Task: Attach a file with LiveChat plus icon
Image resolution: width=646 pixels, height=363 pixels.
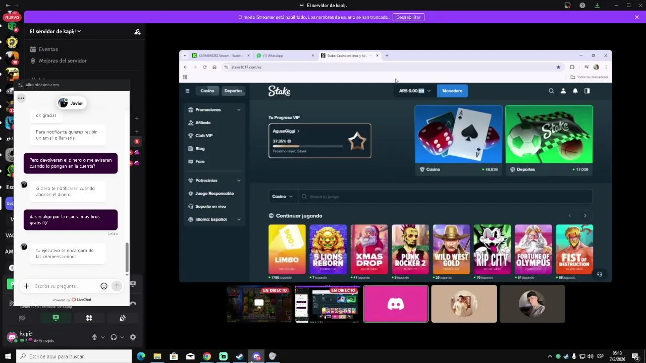Action: 26,286
